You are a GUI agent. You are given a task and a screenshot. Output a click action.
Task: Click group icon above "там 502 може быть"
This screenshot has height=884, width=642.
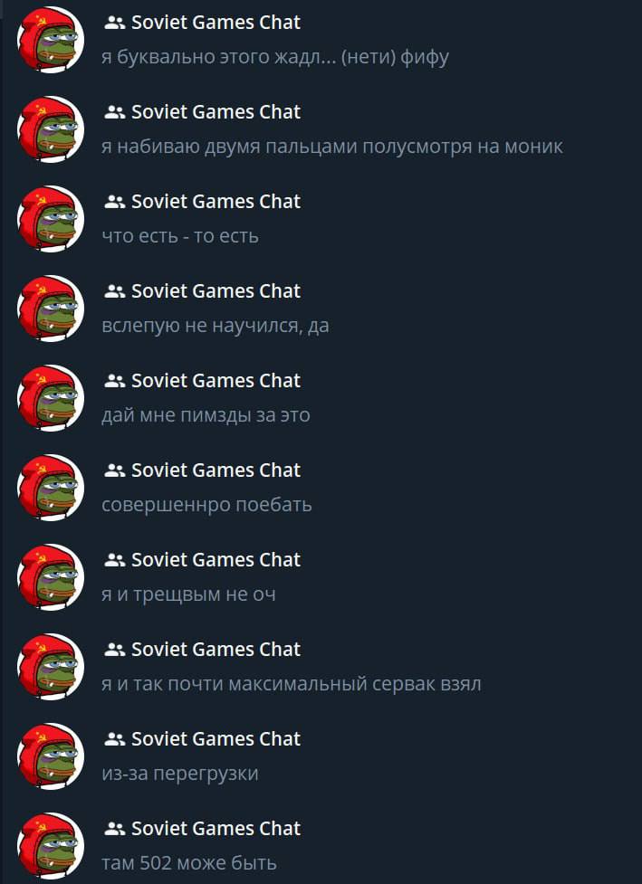114,830
